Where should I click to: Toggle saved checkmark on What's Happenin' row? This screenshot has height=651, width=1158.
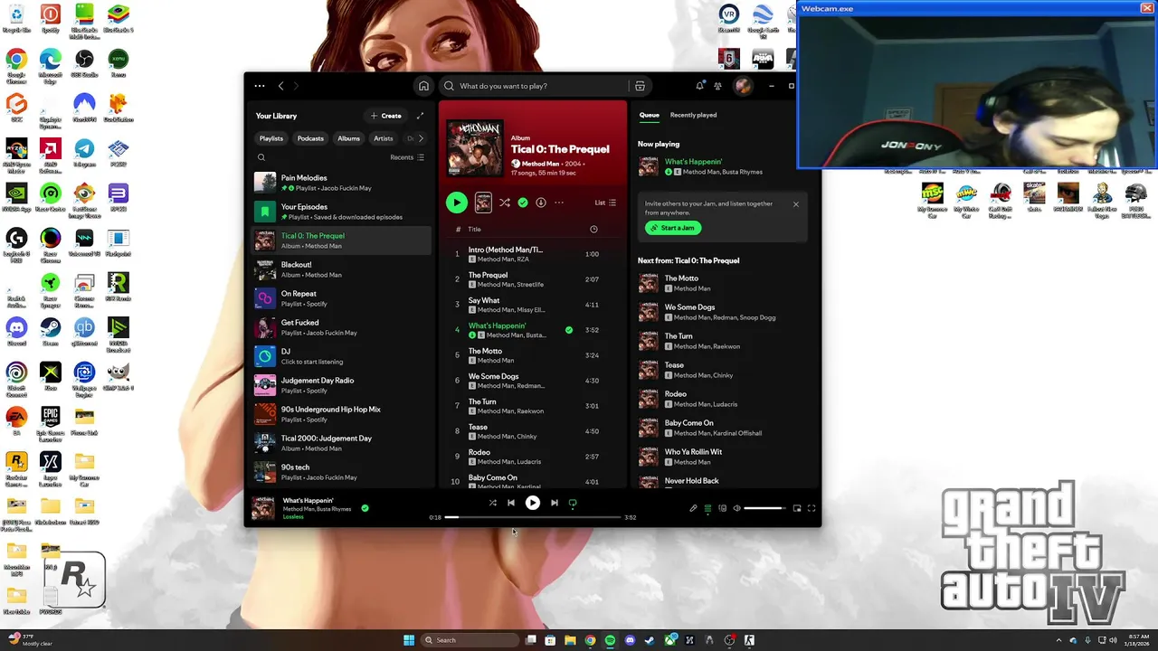(x=569, y=330)
